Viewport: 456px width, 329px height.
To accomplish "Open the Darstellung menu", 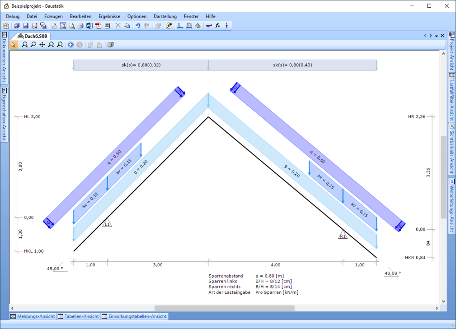I will coord(165,16).
